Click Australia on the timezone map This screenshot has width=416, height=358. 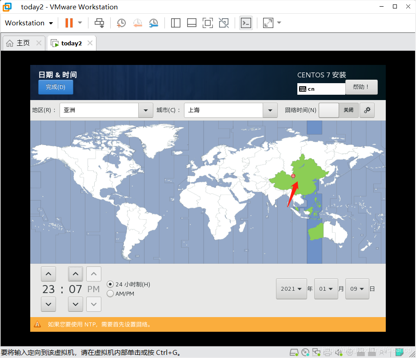tap(328, 233)
